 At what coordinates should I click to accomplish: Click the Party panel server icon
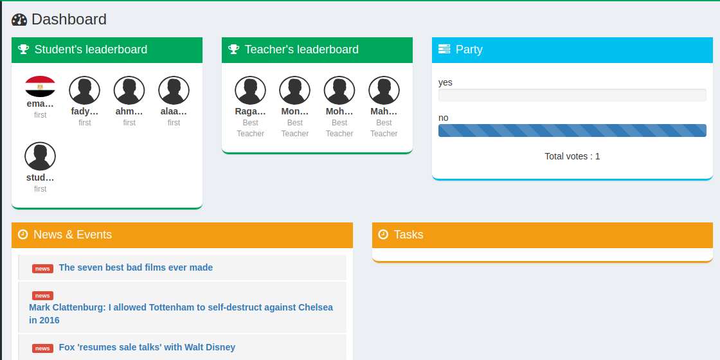tap(444, 49)
